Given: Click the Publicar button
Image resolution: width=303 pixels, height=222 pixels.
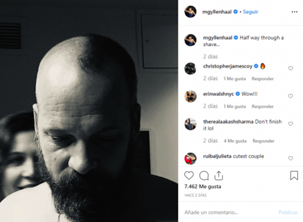Looking at the screenshot, I should click(x=288, y=212).
